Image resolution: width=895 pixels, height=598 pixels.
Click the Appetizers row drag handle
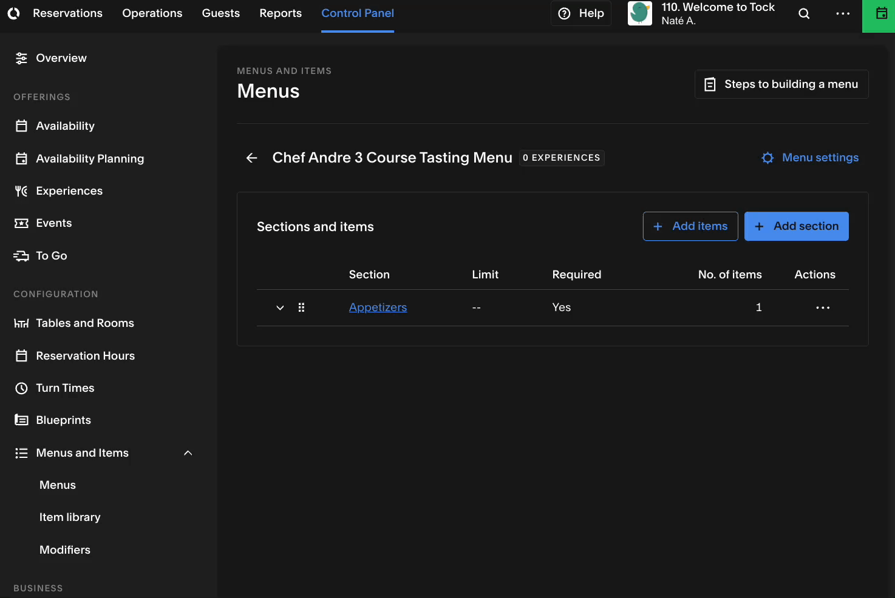(x=301, y=307)
